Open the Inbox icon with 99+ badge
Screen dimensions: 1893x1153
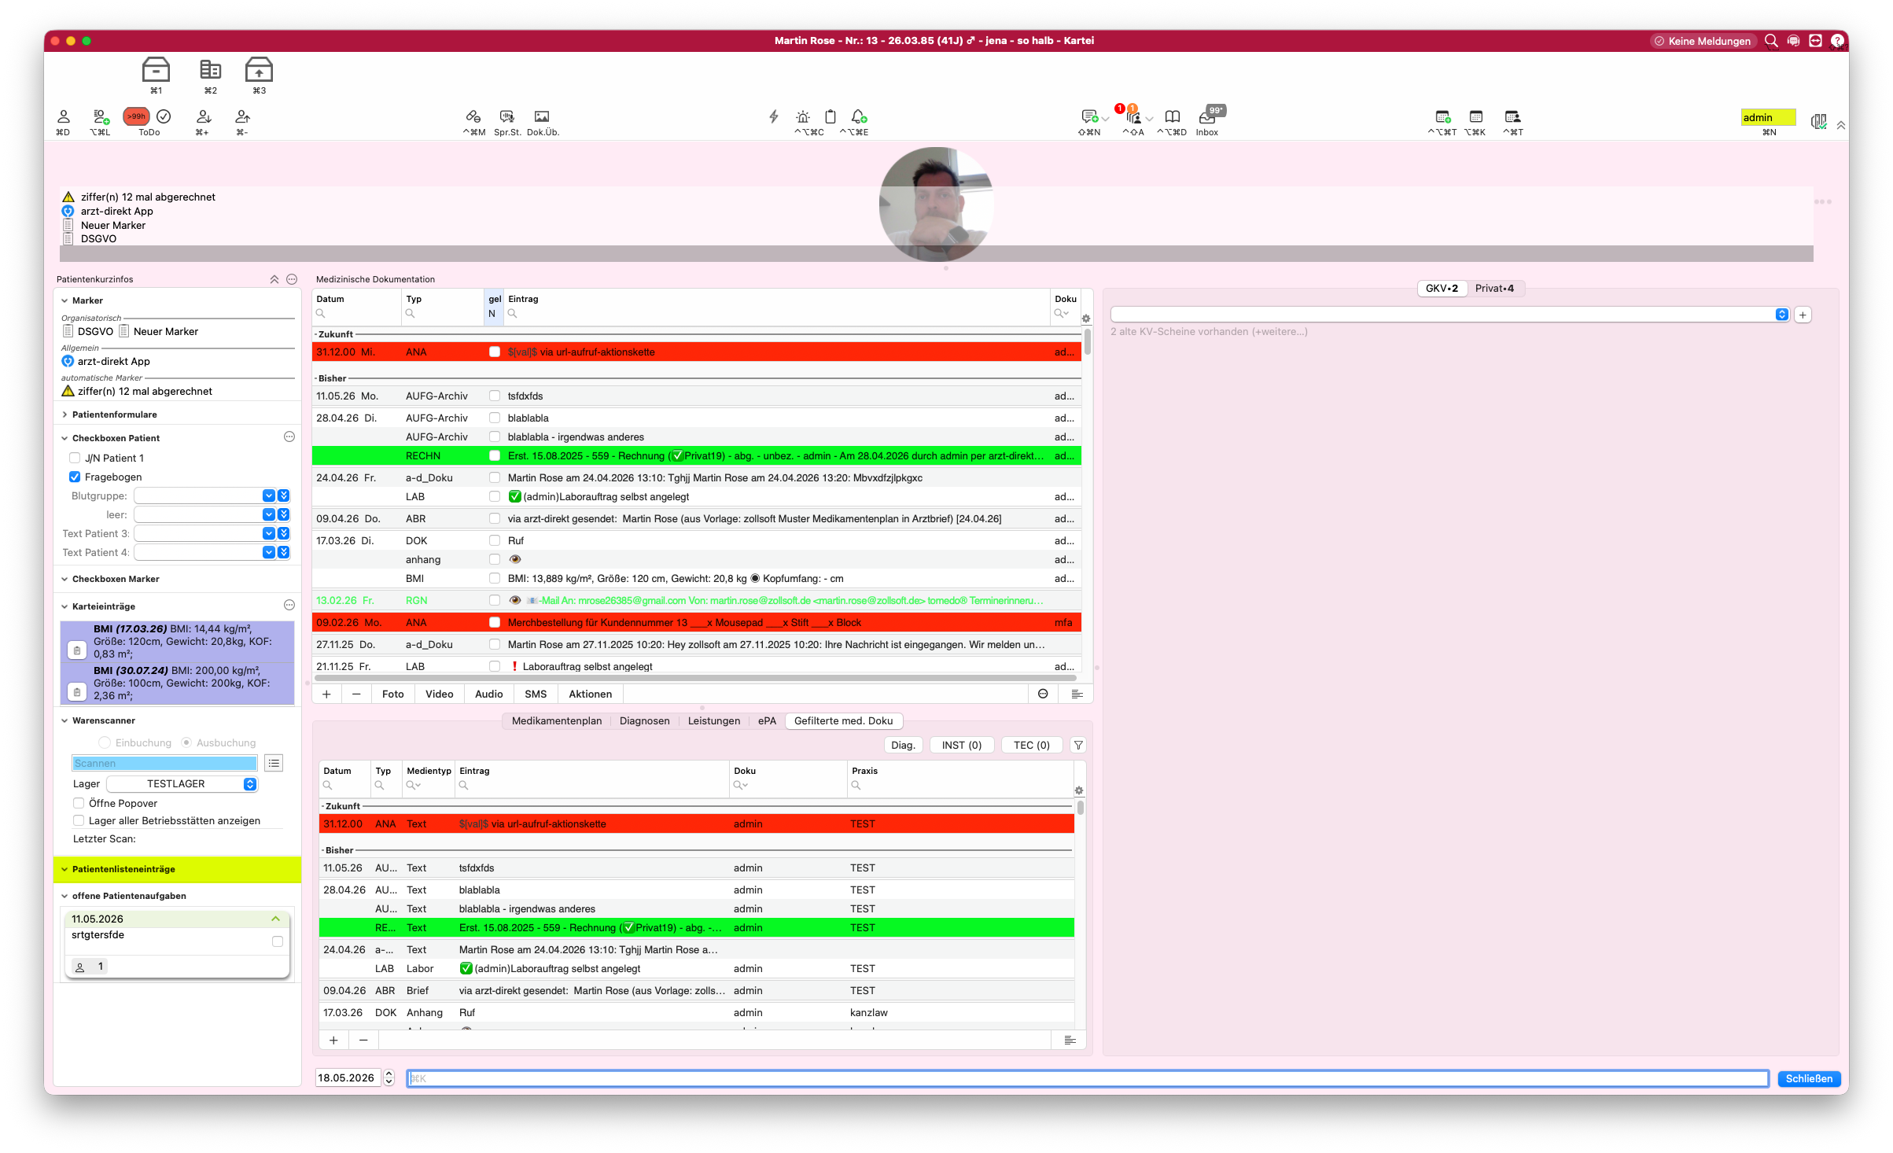pyautogui.click(x=1207, y=117)
